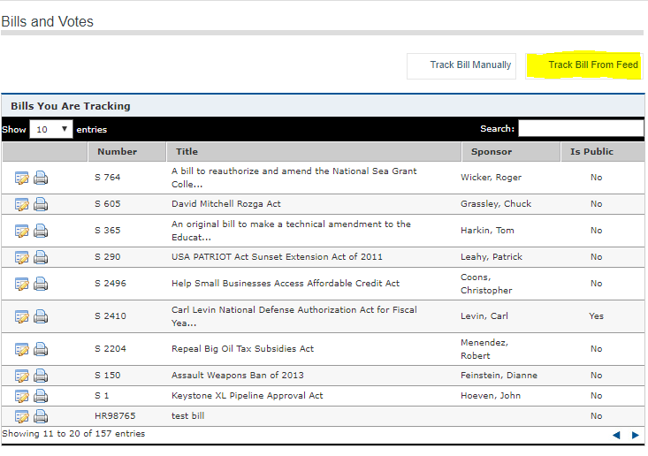This screenshot has height=456, width=648.
Task: Select sponsor Leahy, Patrick
Action: [492, 257]
